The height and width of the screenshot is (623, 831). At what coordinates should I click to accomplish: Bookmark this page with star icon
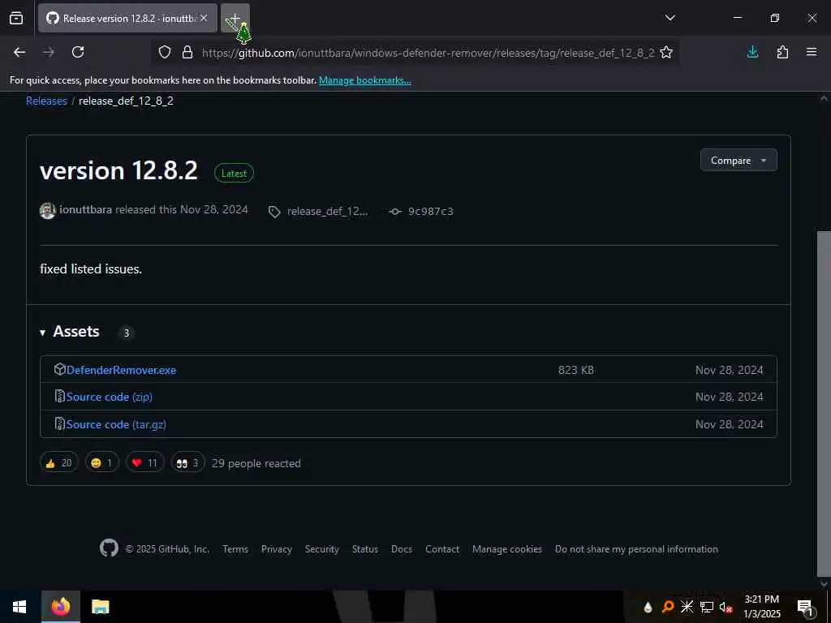coord(666,52)
